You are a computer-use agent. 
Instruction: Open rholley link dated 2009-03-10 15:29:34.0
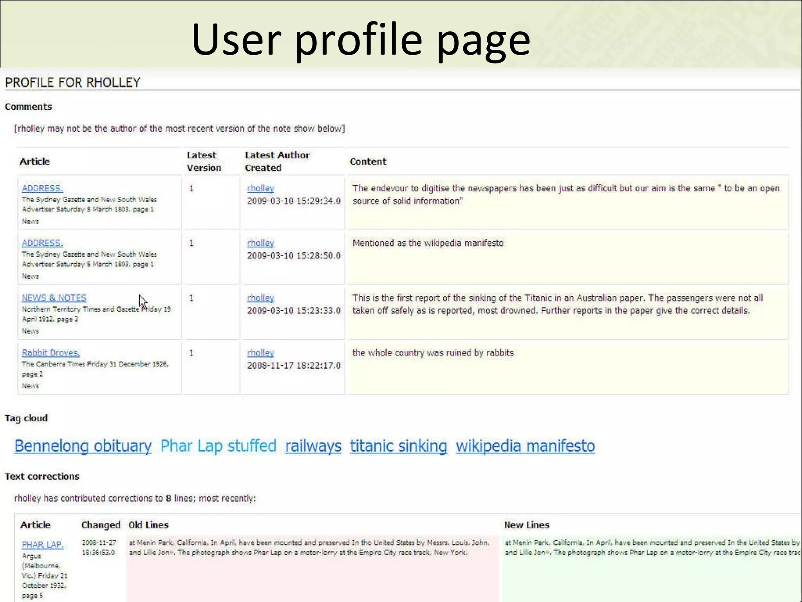260,188
